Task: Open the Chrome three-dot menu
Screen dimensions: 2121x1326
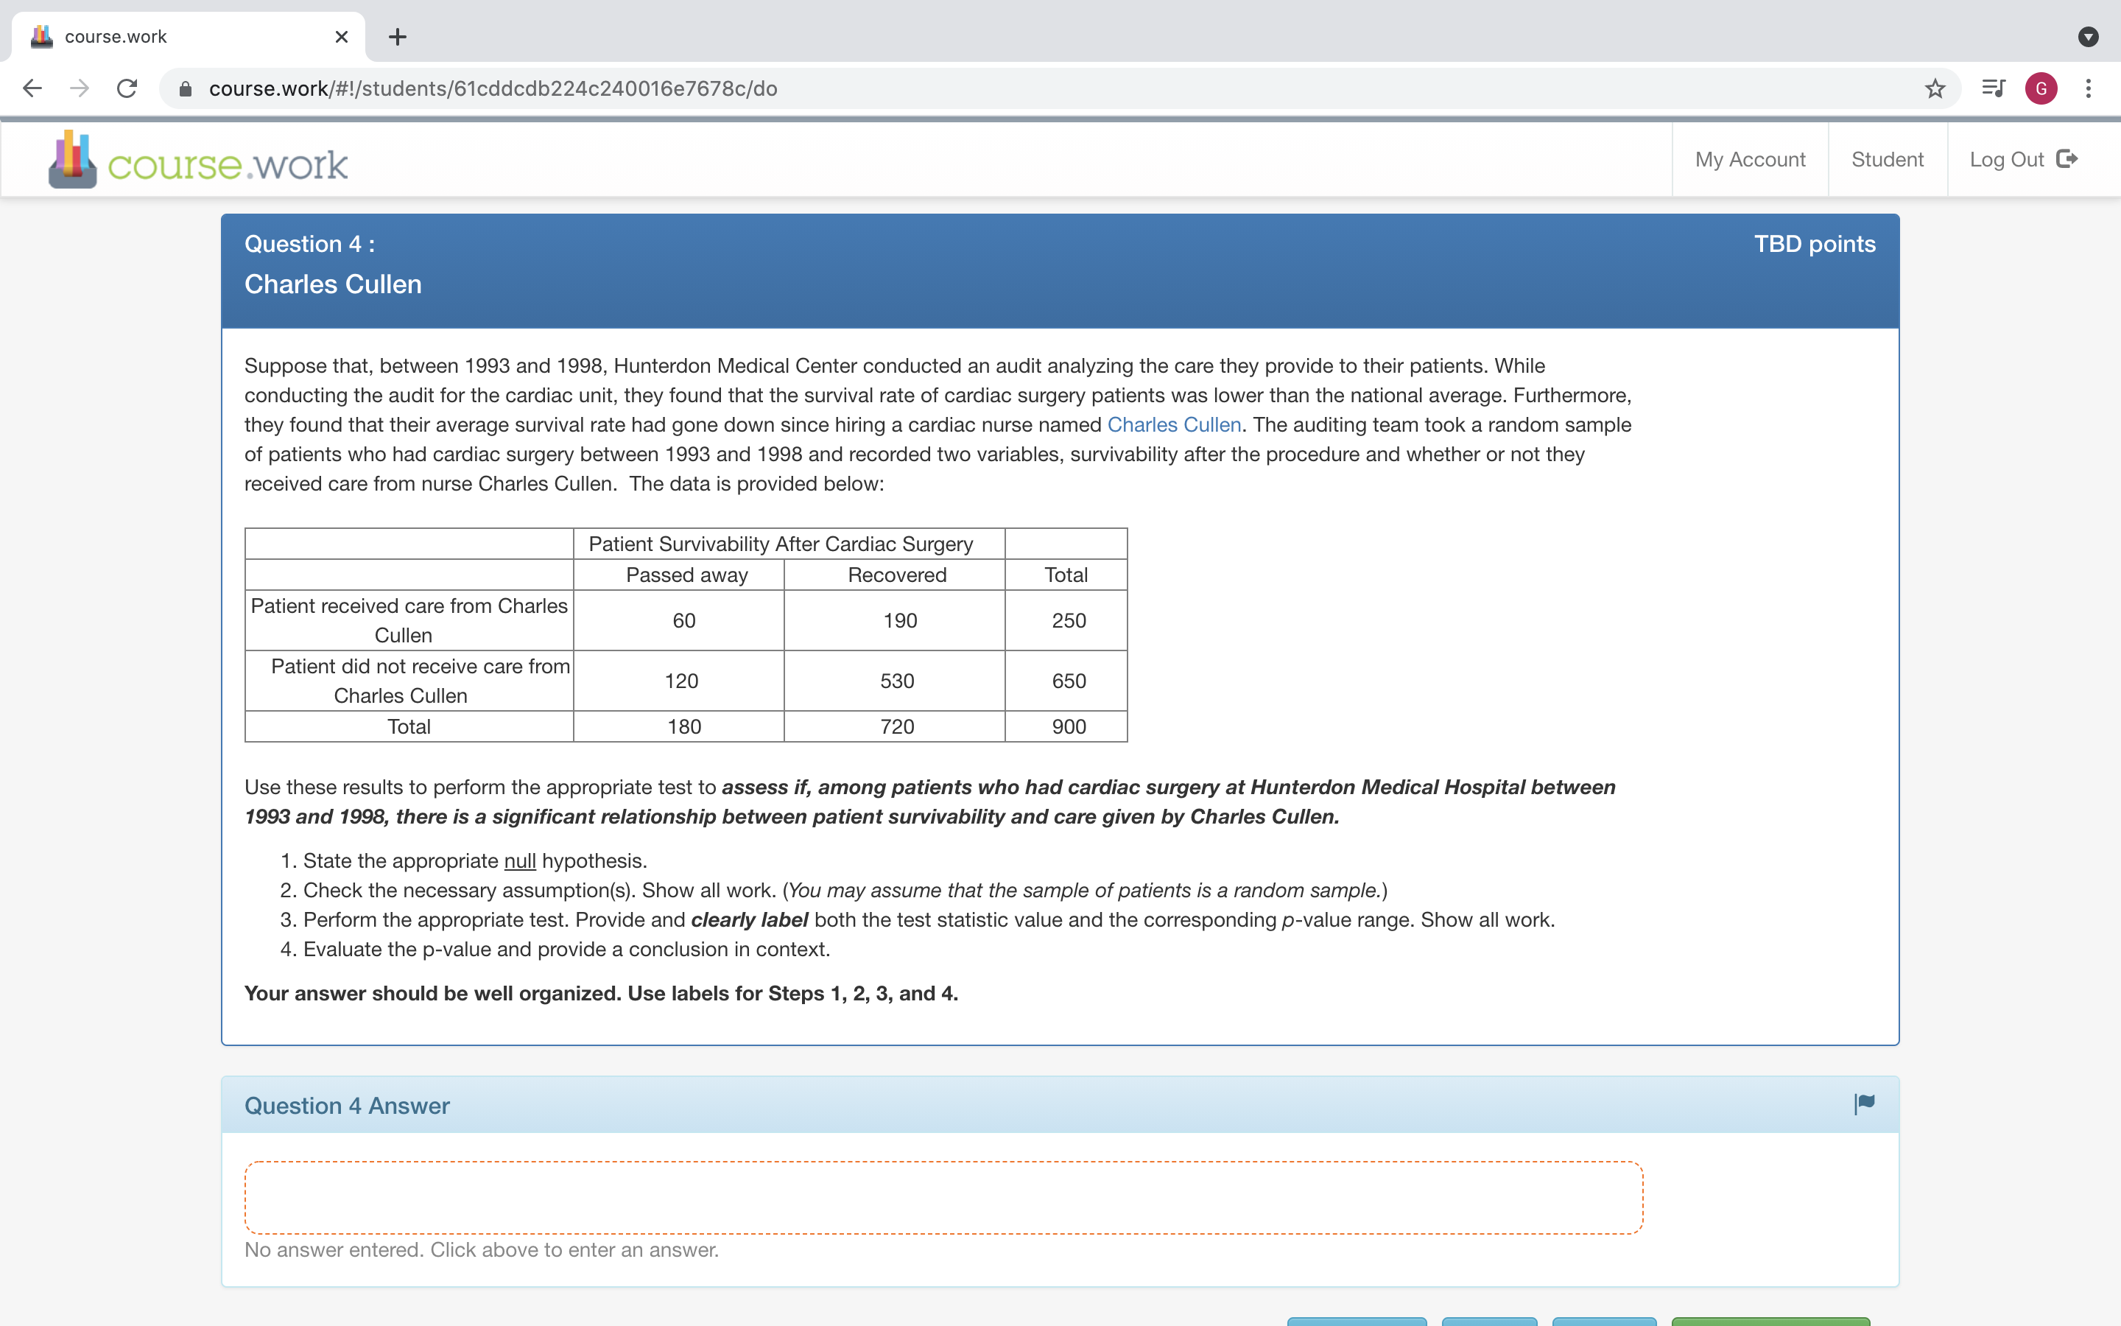Action: 2089,88
